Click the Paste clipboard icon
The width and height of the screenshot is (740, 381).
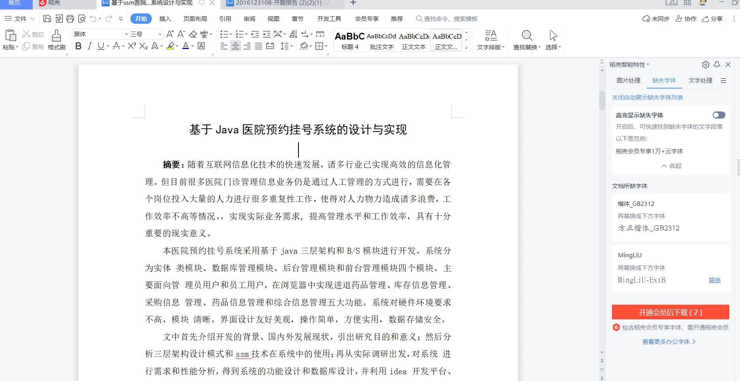pyautogui.click(x=10, y=35)
